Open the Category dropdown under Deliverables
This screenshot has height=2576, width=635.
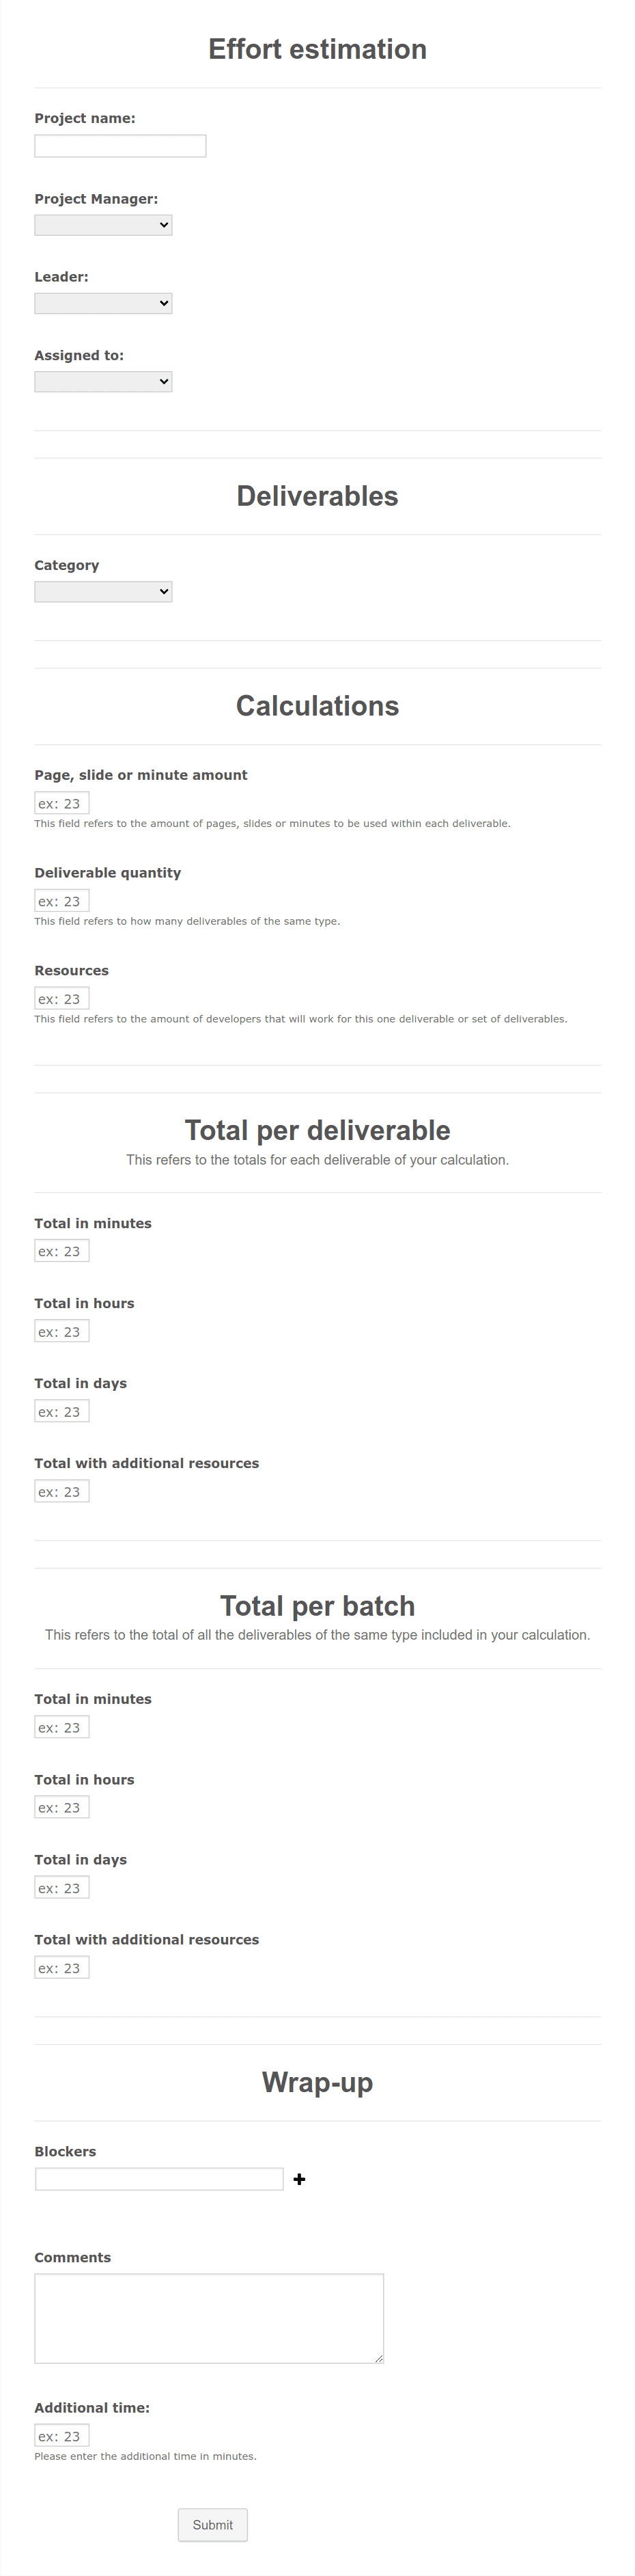[x=103, y=591]
